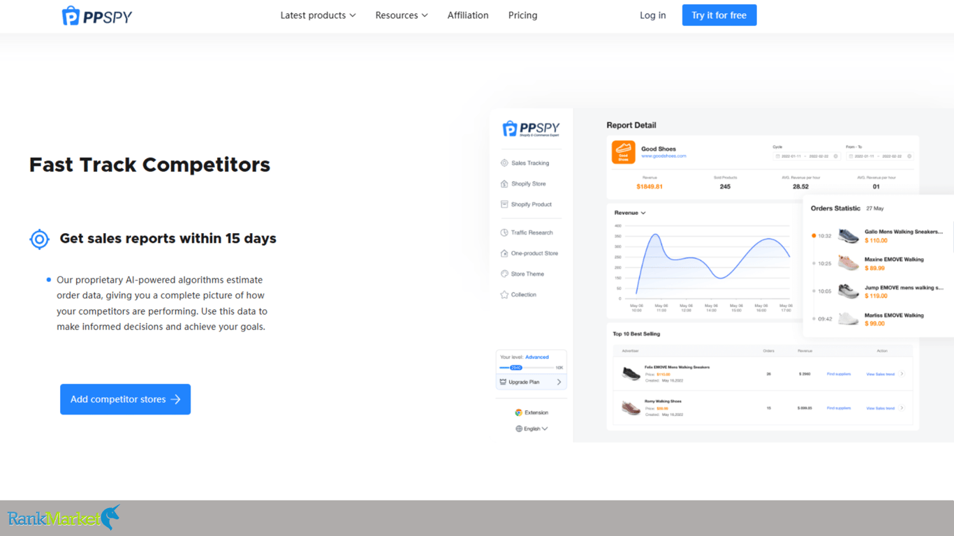Viewport: 954px width, 536px height.
Task: Click the Add competitor stores button
Action: [x=126, y=399]
